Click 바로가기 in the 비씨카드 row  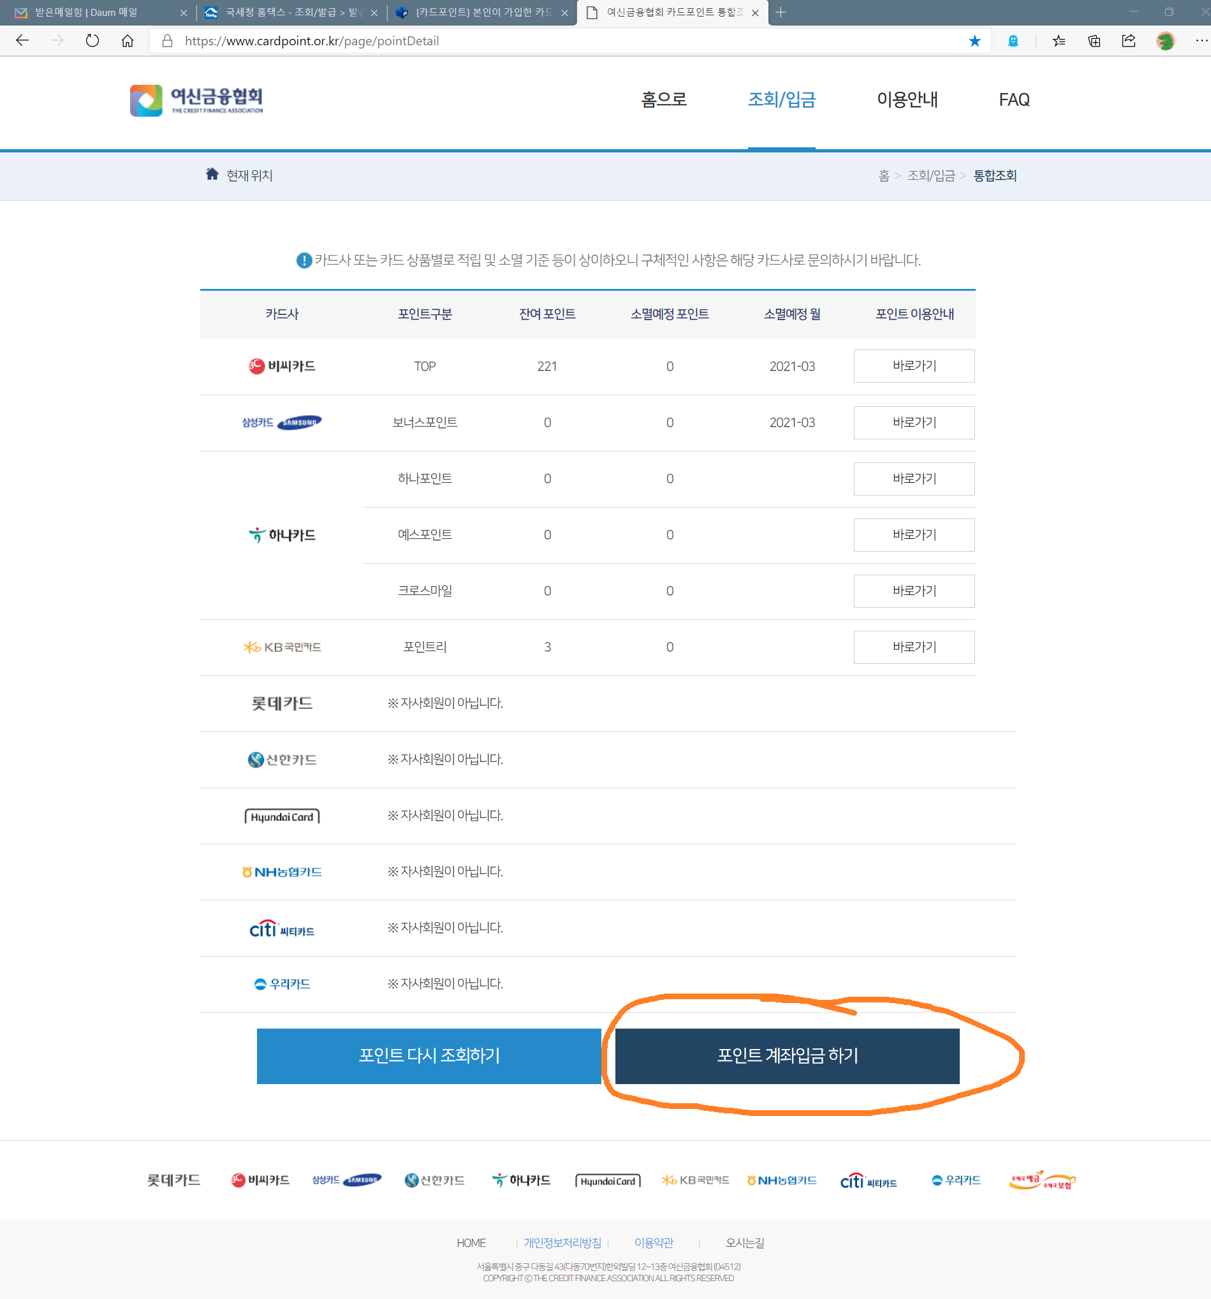coord(914,366)
